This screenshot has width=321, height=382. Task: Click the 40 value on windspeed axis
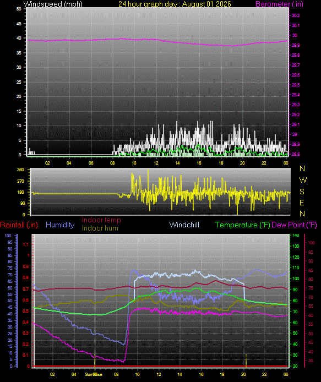pyautogui.click(x=19, y=38)
